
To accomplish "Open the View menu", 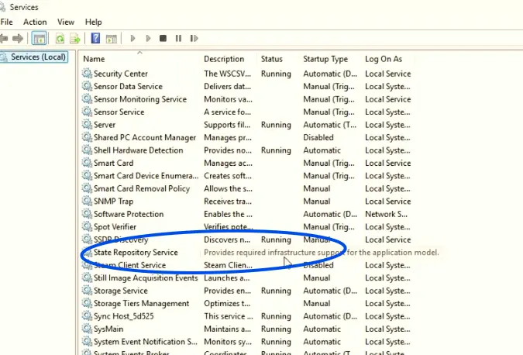I will pyautogui.click(x=66, y=22).
